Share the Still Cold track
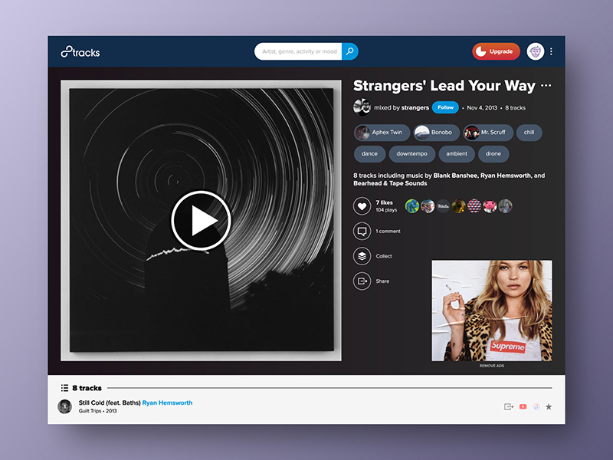 click(508, 407)
